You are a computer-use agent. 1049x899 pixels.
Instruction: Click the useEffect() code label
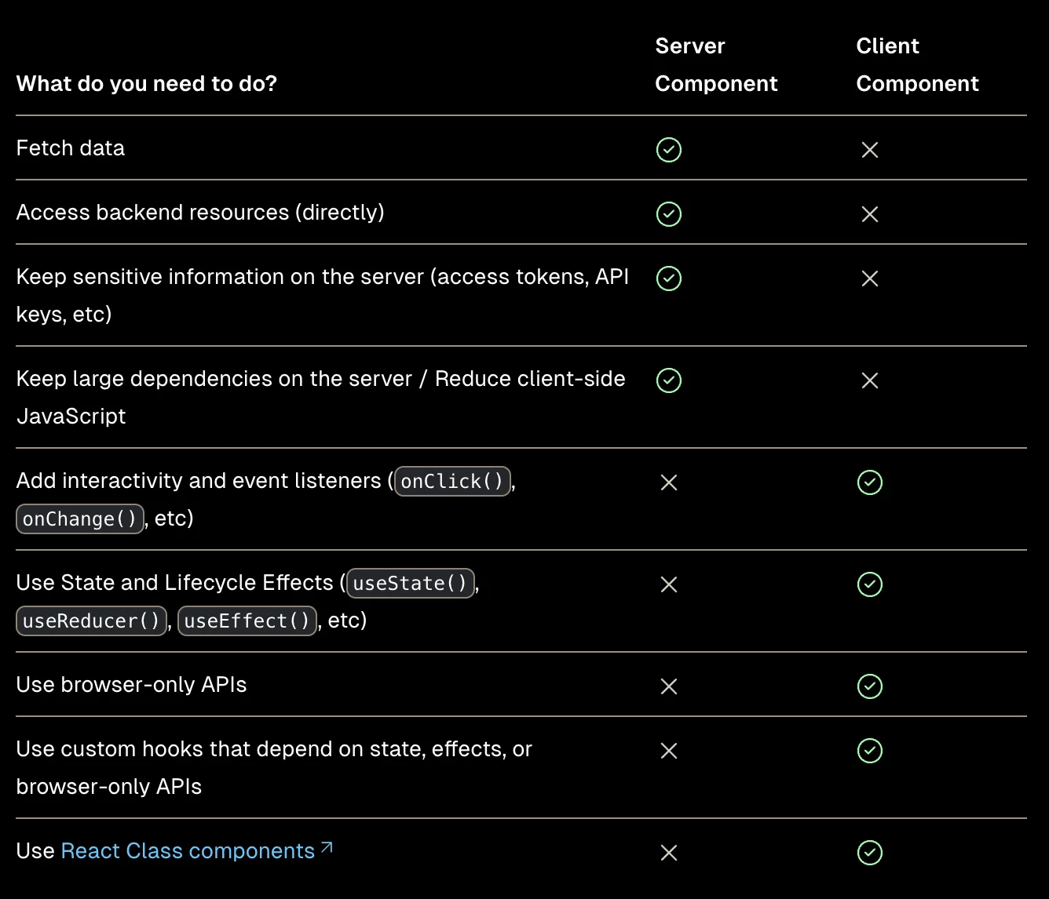click(247, 621)
